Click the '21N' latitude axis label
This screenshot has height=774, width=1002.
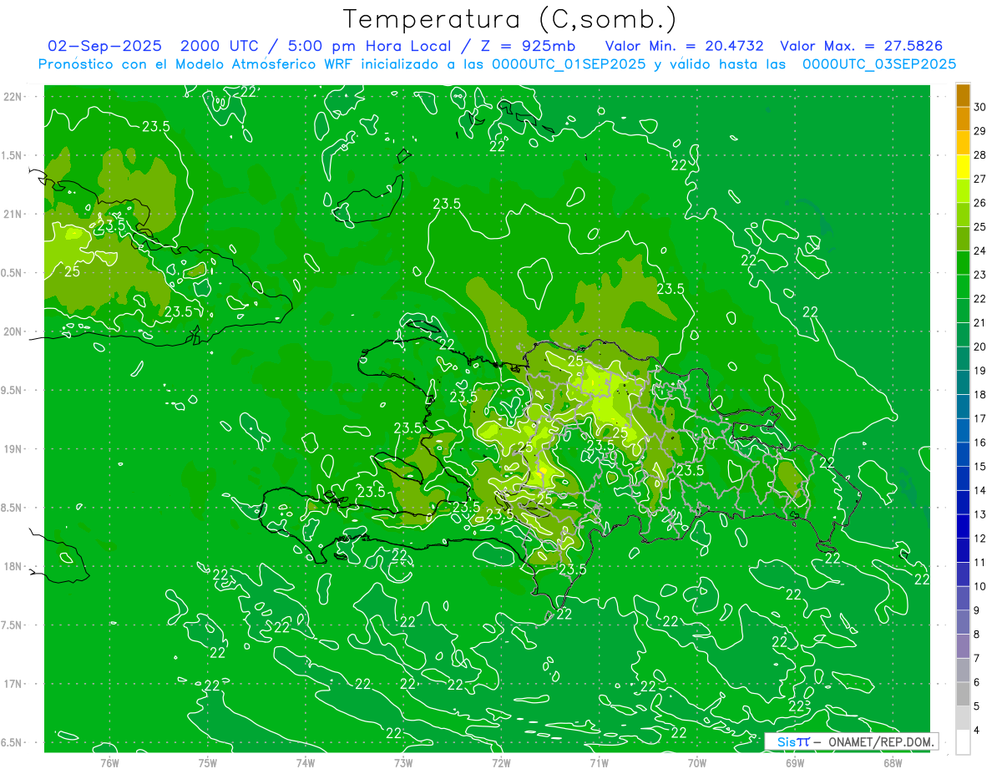[x=12, y=215]
